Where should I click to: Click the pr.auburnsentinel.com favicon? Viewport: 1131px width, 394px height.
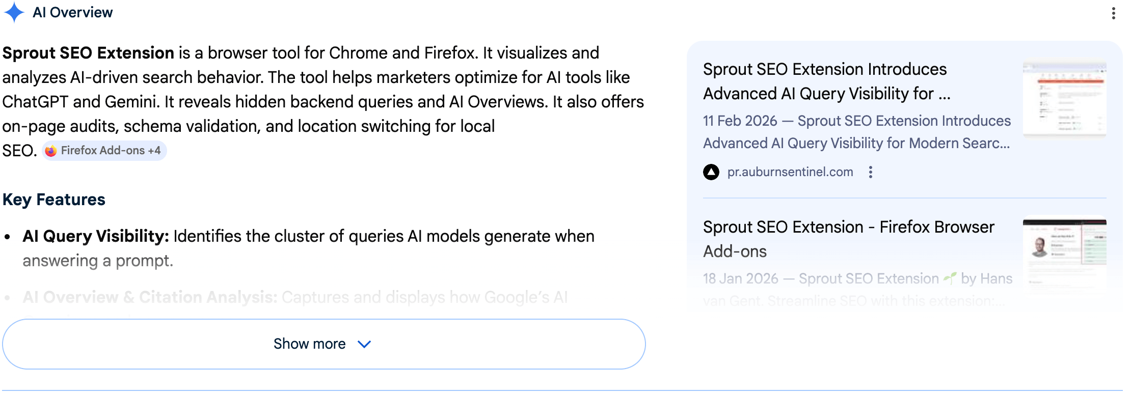point(711,172)
